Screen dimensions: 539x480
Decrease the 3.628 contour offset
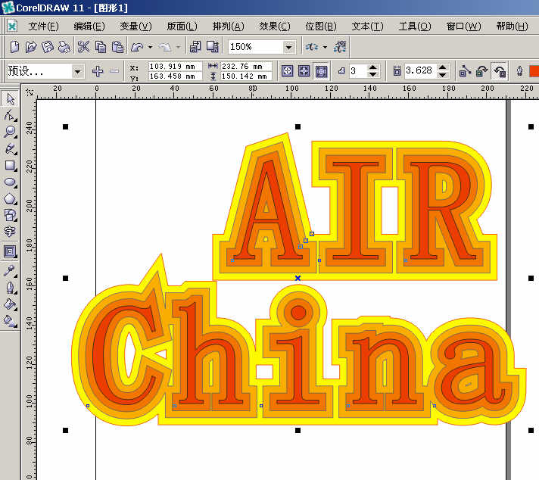443,75
